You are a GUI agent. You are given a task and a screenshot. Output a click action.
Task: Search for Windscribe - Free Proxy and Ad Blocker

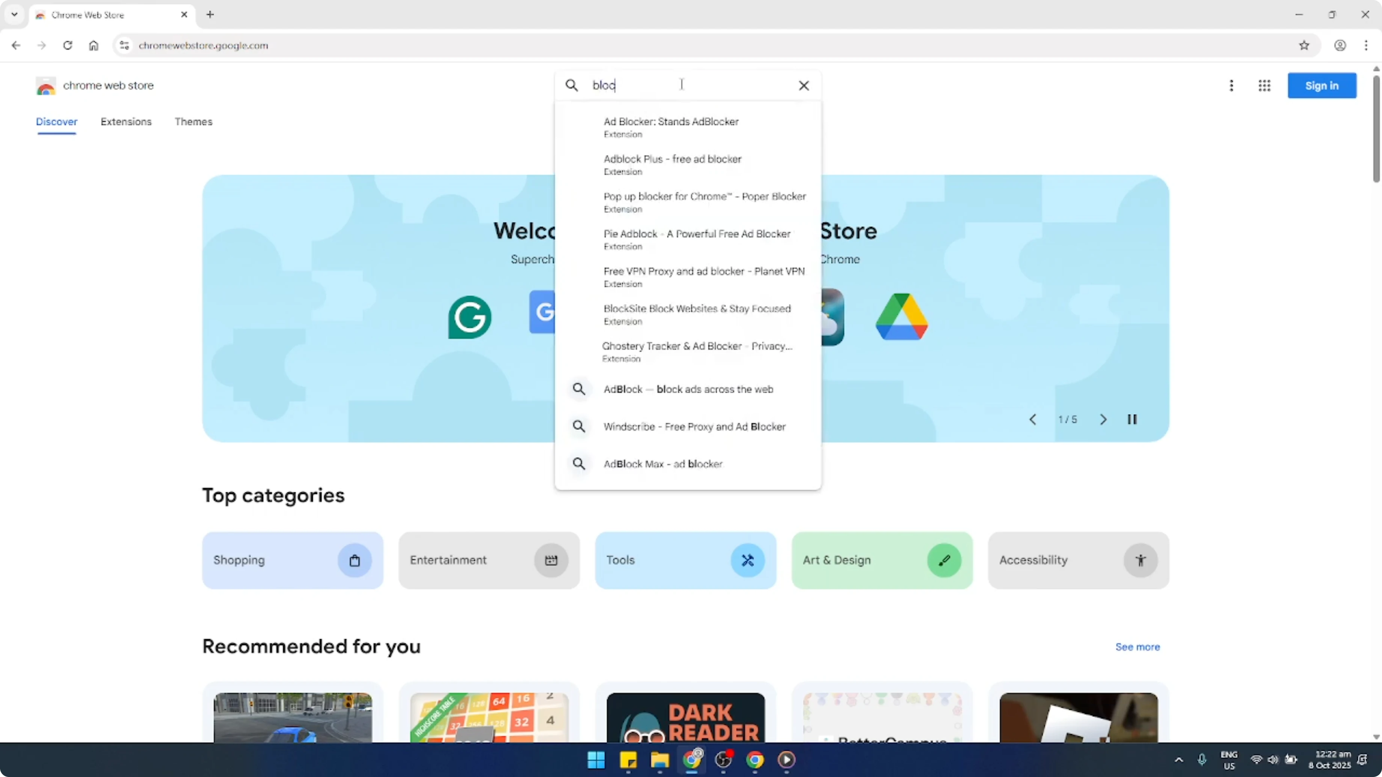click(688, 426)
